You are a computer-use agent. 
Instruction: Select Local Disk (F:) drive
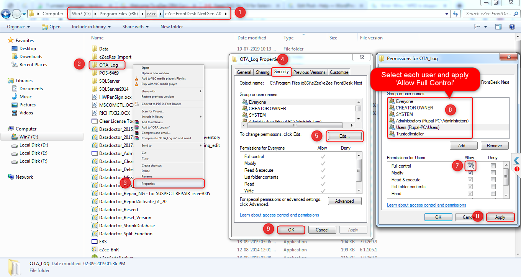coord(33,161)
